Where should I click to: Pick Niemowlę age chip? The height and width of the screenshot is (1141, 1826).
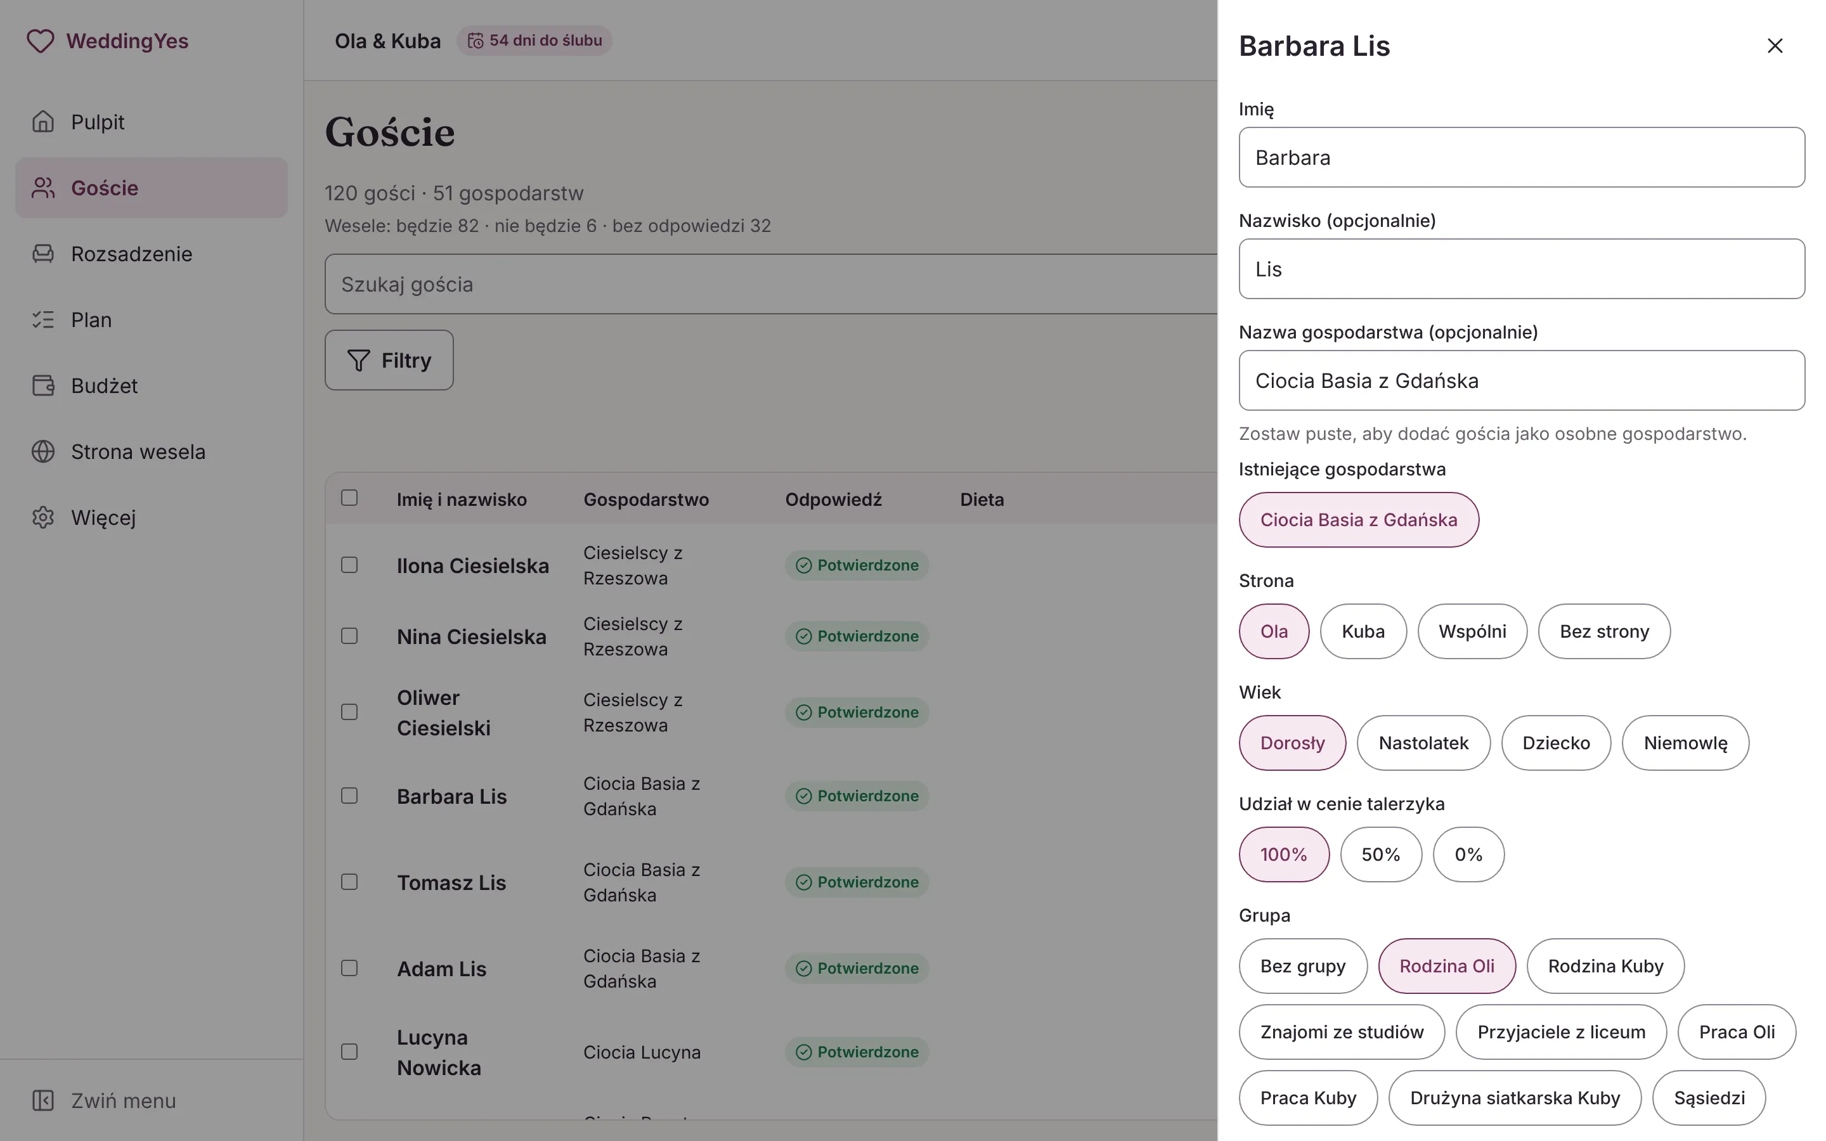(1685, 744)
